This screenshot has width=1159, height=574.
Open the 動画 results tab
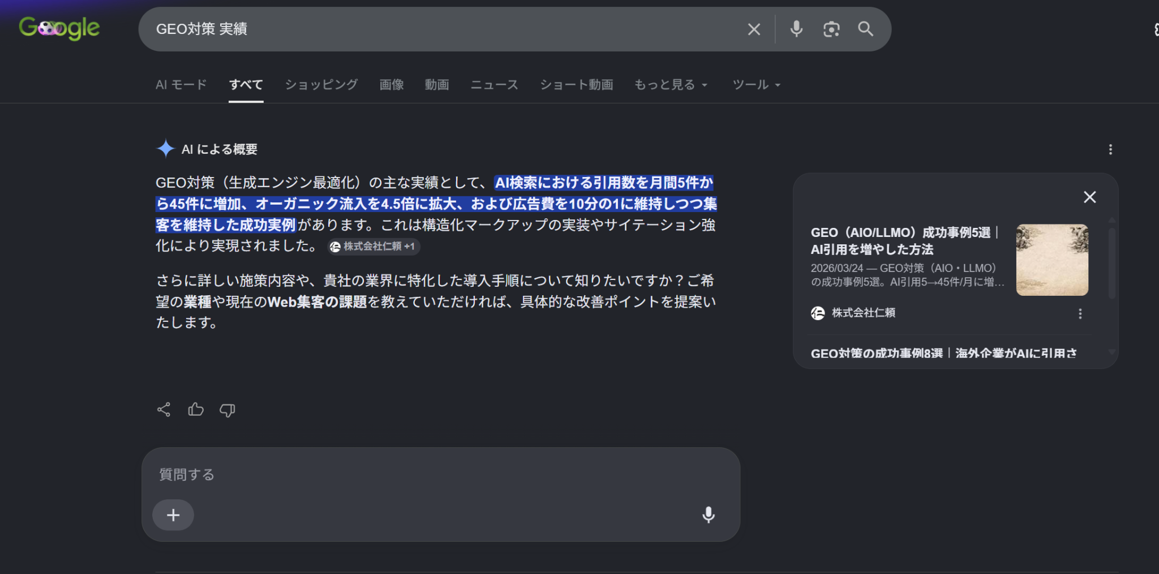[x=437, y=85]
